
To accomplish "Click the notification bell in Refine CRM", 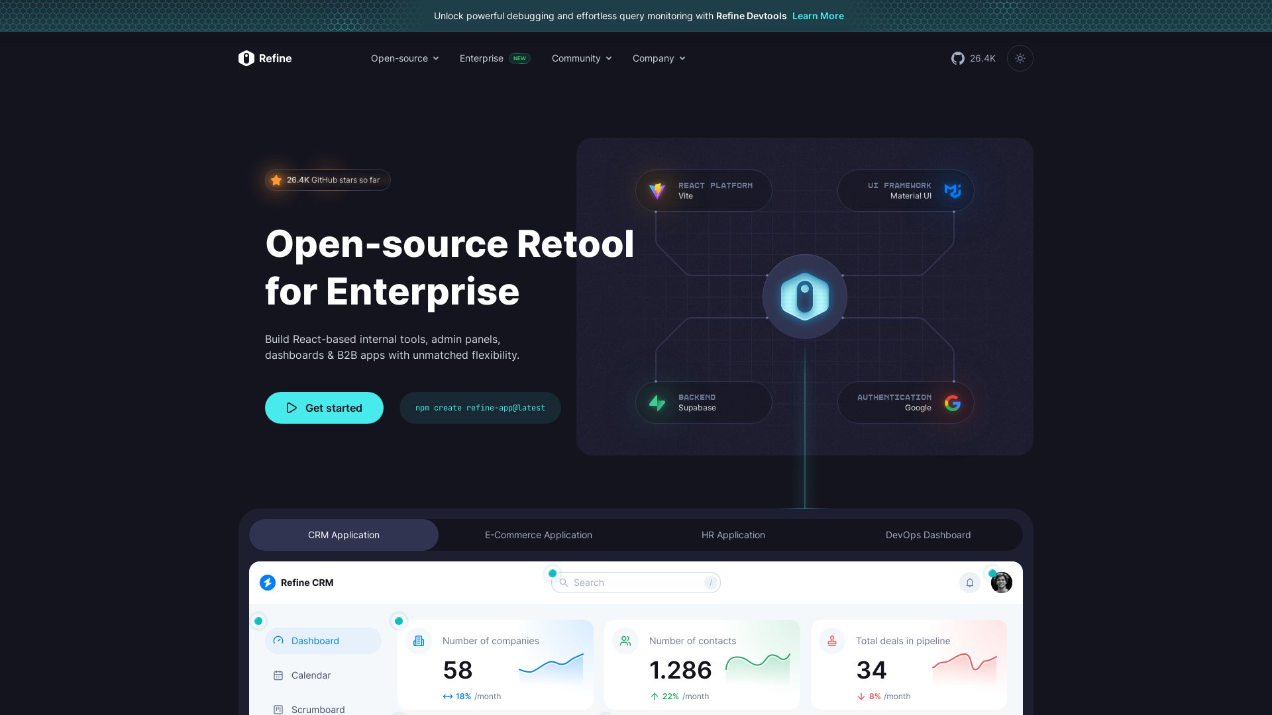I will 969,583.
